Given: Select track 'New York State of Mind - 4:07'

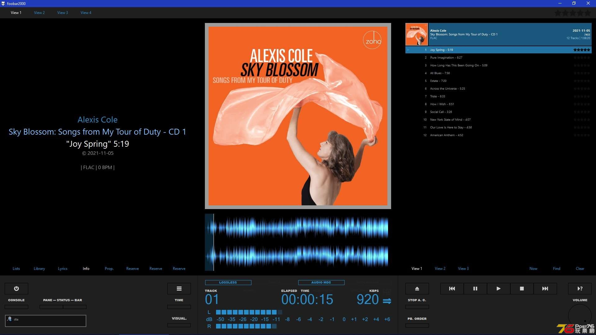Looking at the screenshot, I should (498, 120).
